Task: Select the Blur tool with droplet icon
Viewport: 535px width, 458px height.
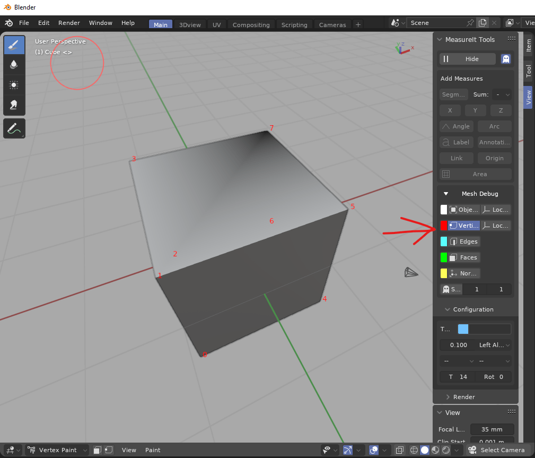Action: point(14,65)
